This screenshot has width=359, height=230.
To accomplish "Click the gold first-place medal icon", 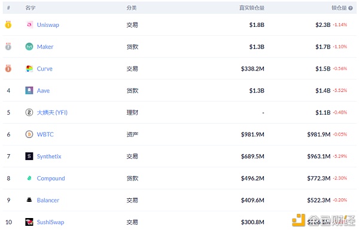I will (8, 24).
